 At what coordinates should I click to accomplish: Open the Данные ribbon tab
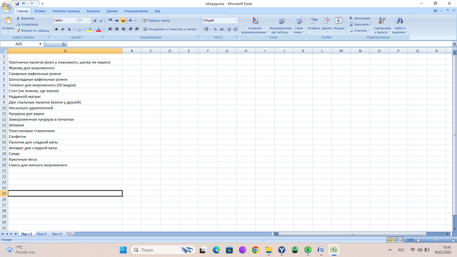pos(112,11)
